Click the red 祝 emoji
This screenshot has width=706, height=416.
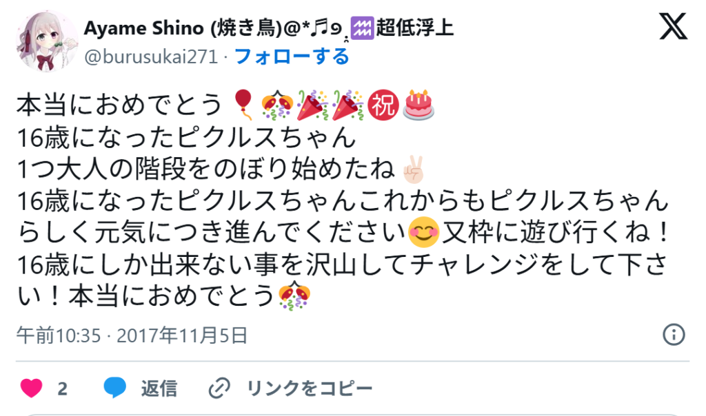tap(383, 105)
